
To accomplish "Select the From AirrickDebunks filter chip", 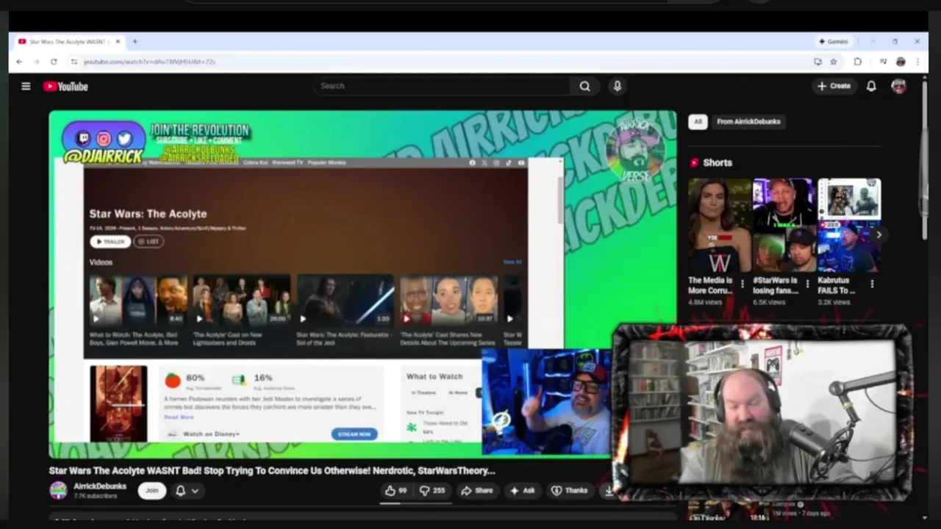I will pyautogui.click(x=748, y=121).
